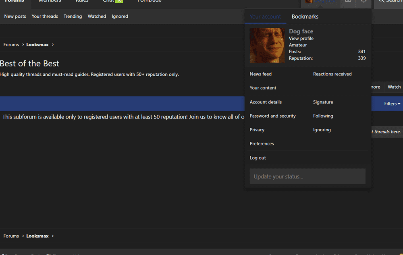View Watched threads
403x255 pixels.
click(97, 16)
